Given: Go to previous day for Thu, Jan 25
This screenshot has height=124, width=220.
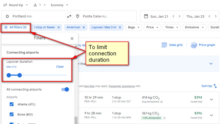Looking at the screenshot, I should point(209,16).
